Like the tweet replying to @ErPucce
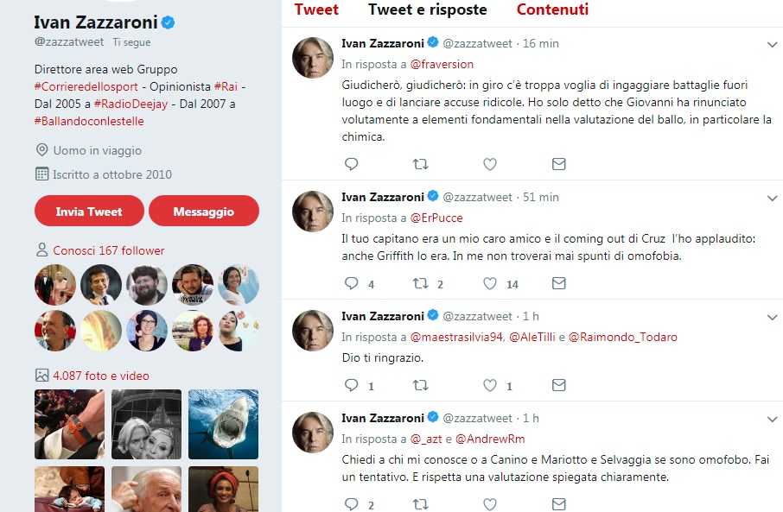This screenshot has height=512, width=783. coord(490,283)
